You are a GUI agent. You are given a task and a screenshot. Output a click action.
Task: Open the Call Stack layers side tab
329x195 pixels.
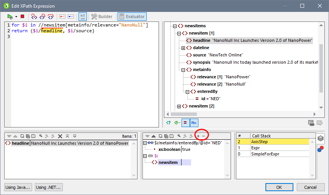coord(320,138)
